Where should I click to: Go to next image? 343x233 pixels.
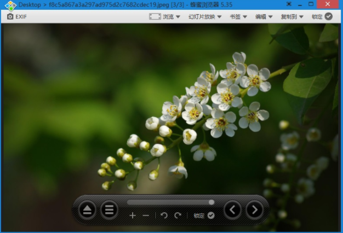(x=254, y=209)
